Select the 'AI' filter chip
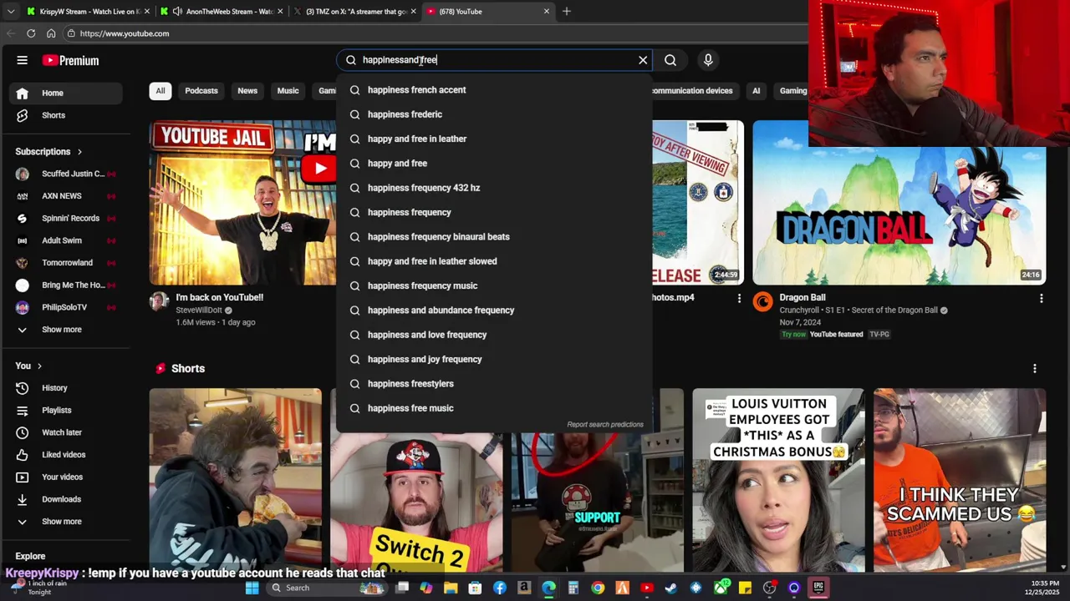The height and width of the screenshot is (601, 1070). [756, 91]
